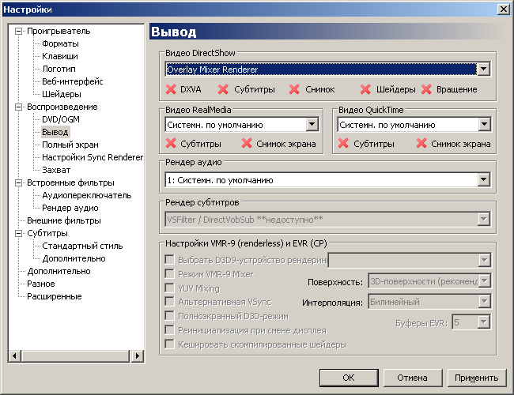Click the Снимок экрана icon under Видео QuickTime

tap(421, 144)
